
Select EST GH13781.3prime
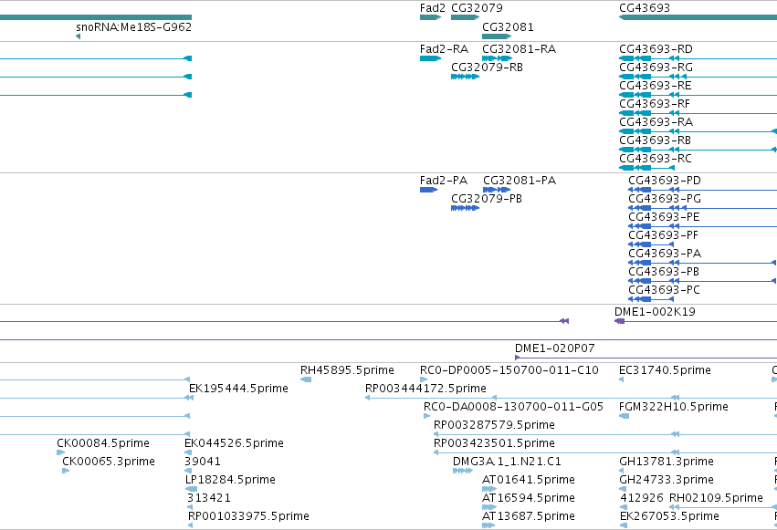point(667,462)
